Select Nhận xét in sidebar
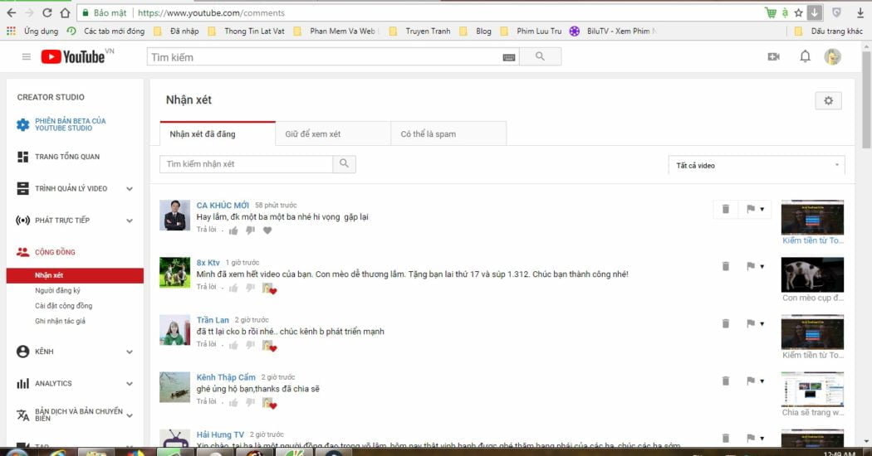Viewport: 872px width, 456px height. (x=75, y=275)
